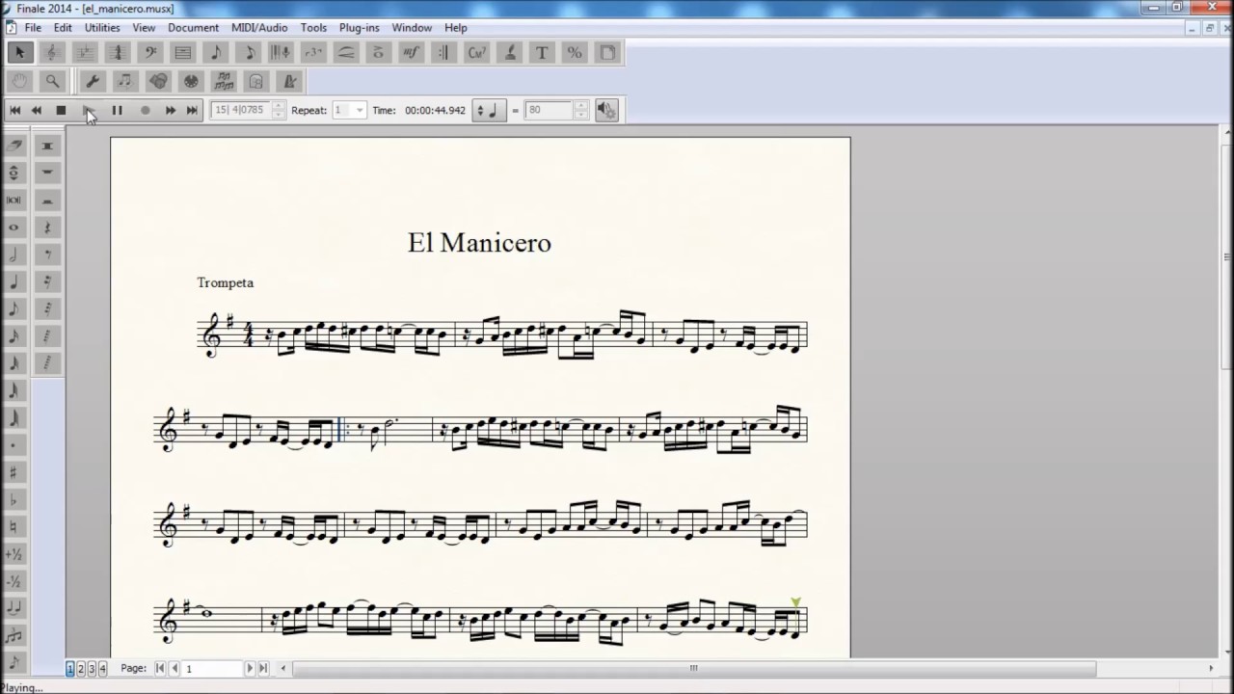Lower pitch by half step

point(14,582)
